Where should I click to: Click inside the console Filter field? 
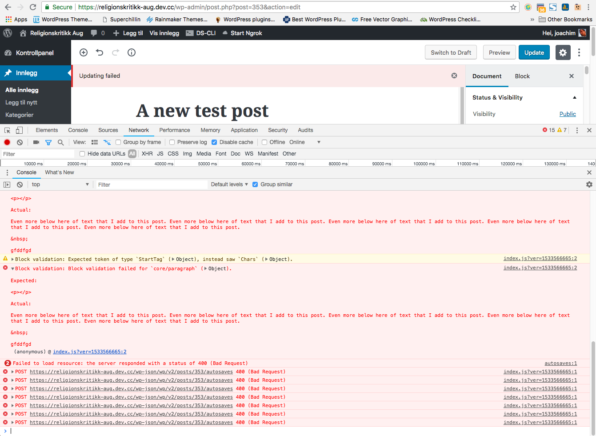[x=151, y=184]
